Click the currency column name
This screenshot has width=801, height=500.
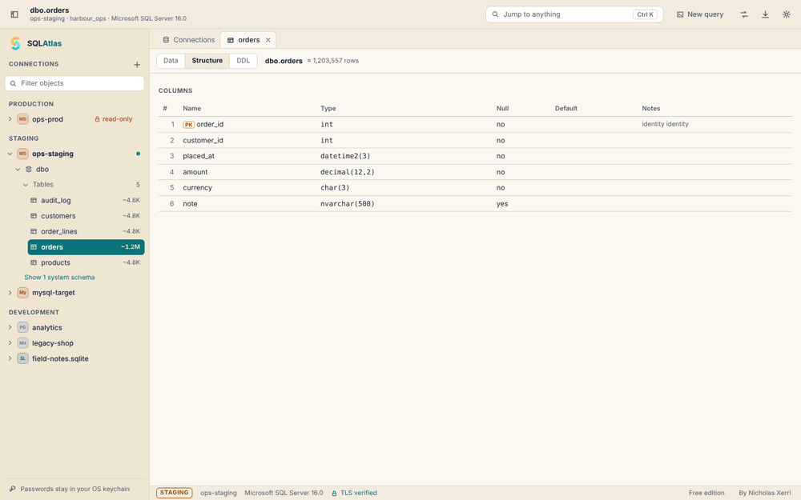point(197,188)
